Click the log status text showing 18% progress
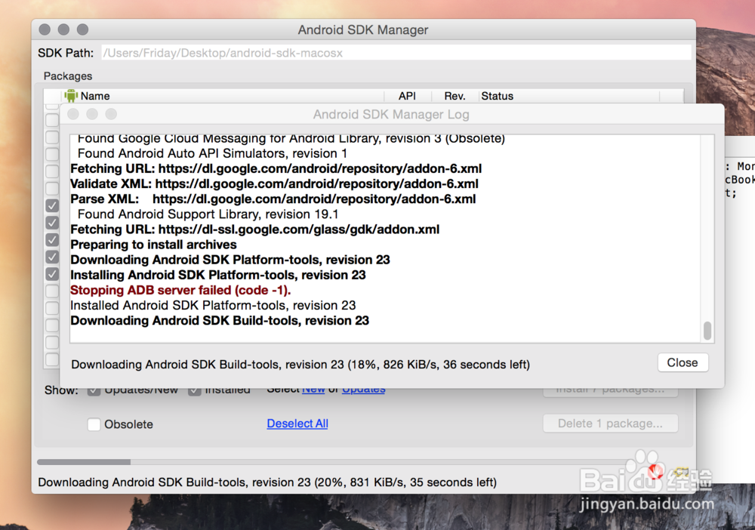755x530 pixels. tap(300, 365)
